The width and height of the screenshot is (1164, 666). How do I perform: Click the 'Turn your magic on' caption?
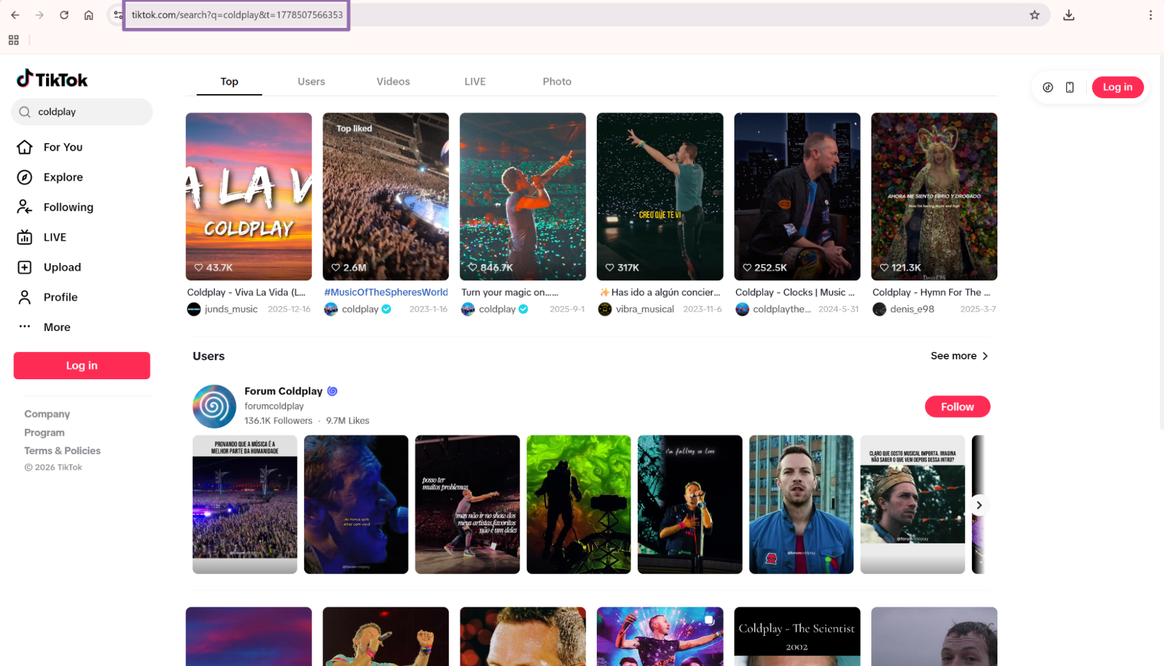tap(510, 292)
